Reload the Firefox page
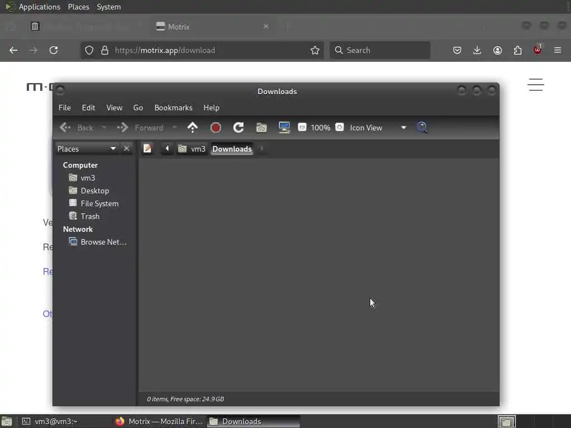Screen dimensions: 571x428 54,50
